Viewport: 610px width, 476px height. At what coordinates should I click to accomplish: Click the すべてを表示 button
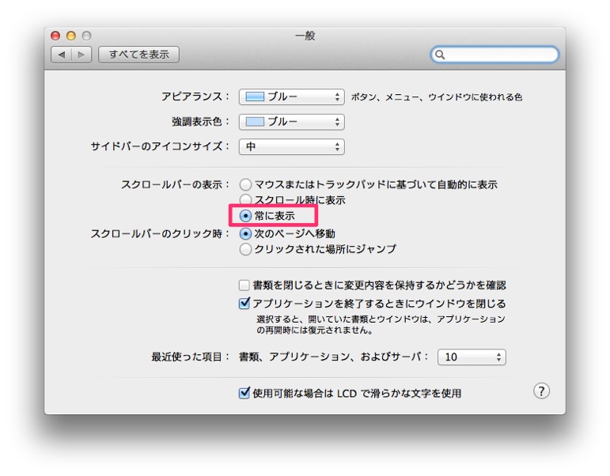tap(139, 55)
